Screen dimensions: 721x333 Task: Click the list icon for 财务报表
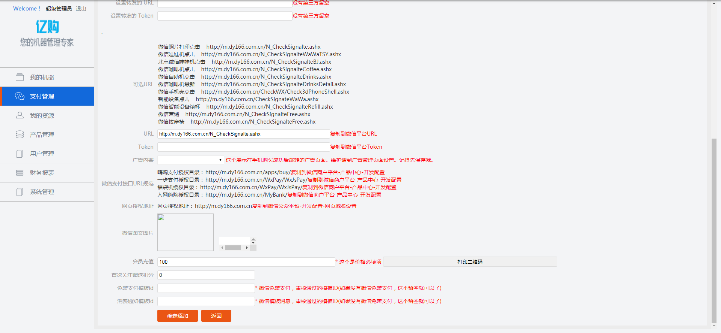[20, 173]
